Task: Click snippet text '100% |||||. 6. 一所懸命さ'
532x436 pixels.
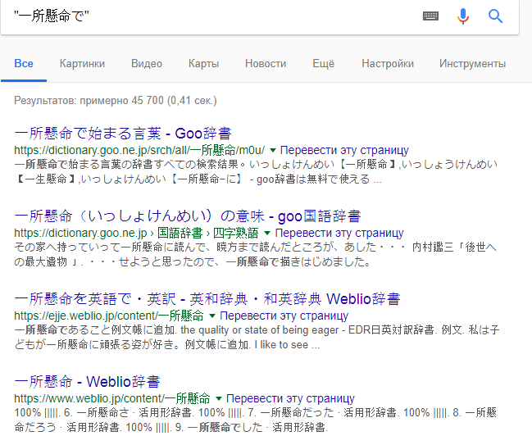Action: [72, 412]
